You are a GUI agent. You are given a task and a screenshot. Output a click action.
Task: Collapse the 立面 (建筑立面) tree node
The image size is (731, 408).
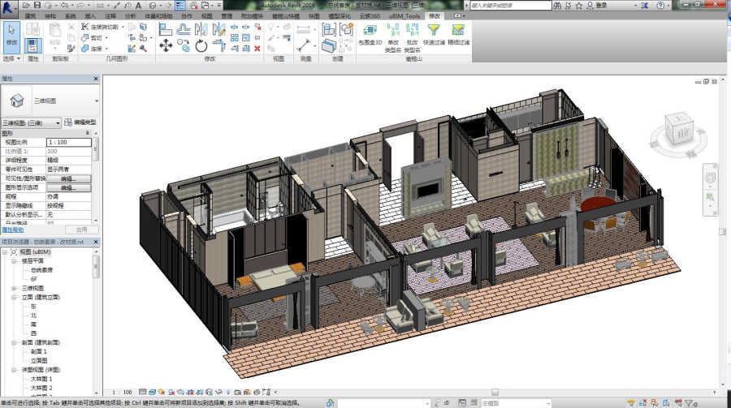pos(14,298)
